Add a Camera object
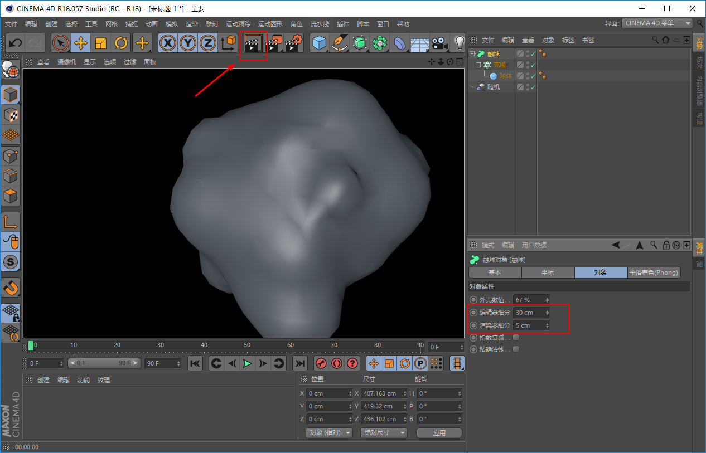This screenshot has height=453, width=706. click(x=440, y=43)
